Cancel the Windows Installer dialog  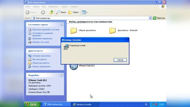[120, 60]
